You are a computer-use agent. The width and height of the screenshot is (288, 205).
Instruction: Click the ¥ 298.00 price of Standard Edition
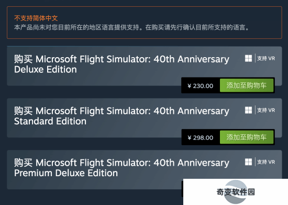click(x=201, y=138)
